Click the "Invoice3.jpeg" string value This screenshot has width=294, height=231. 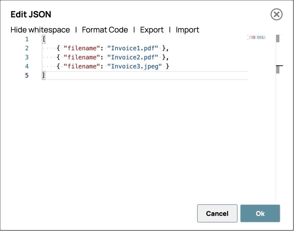[x=134, y=66]
